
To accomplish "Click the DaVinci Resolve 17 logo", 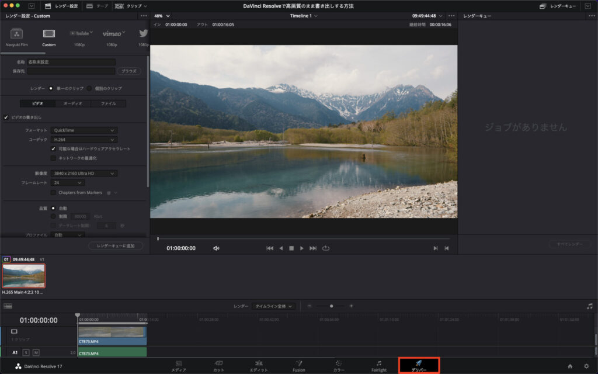I will click(18, 366).
